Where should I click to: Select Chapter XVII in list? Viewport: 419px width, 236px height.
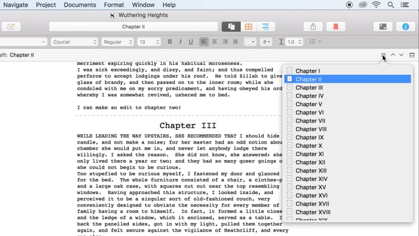pos(348,204)
